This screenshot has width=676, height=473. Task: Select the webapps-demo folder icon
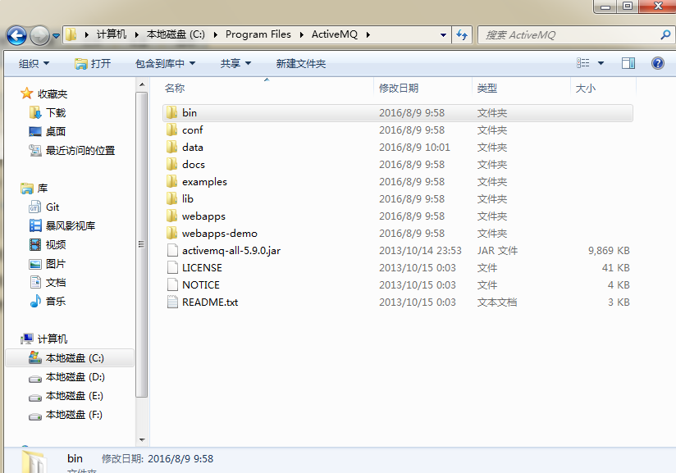[x=172, y=233]
